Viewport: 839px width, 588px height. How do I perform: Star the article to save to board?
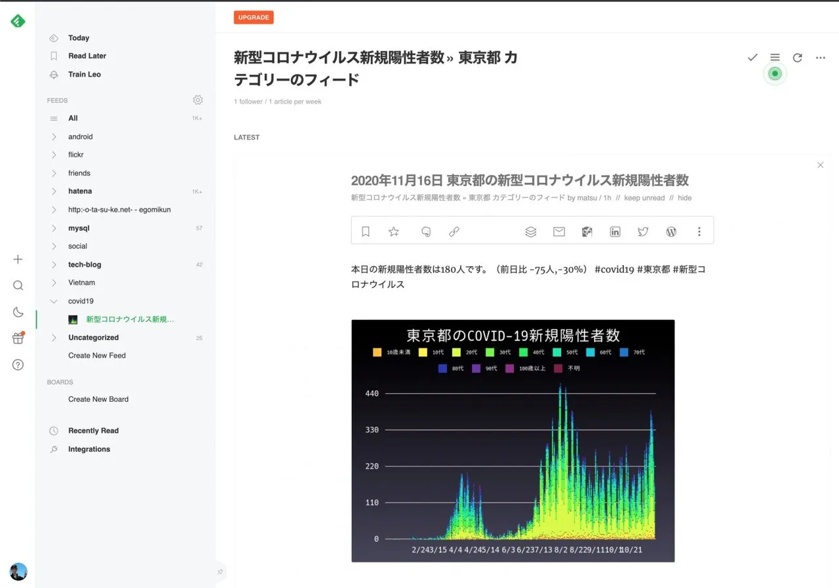[x=393, y=231]
